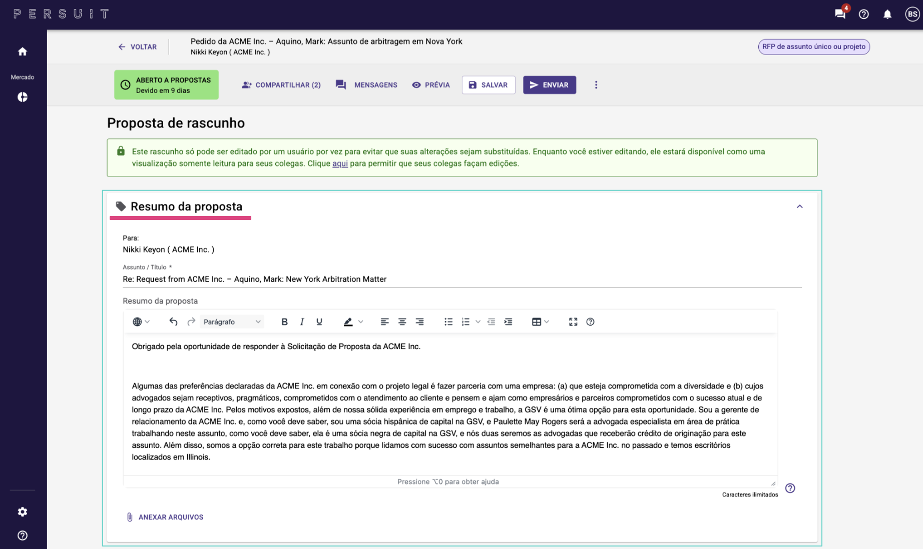Click the lock icon in green notice
The width and height of the screenshot is (923, 549).
(x=121, y=151)
